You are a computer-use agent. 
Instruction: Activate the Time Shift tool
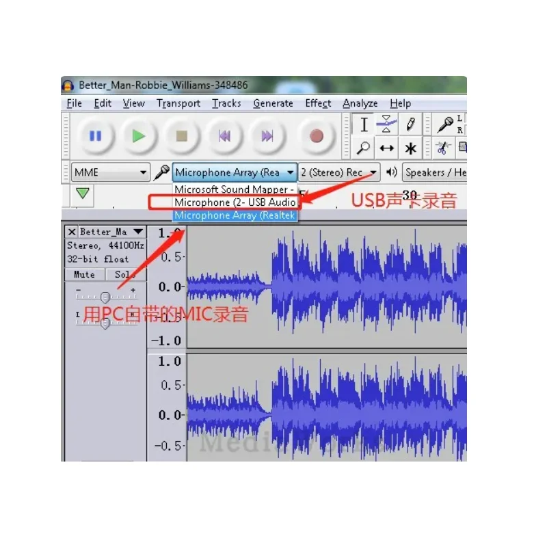386,148
